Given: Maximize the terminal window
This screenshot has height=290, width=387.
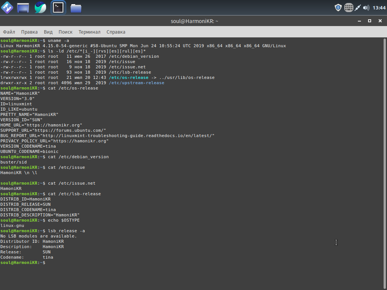Looking at the screenshot, I should 370,21.
